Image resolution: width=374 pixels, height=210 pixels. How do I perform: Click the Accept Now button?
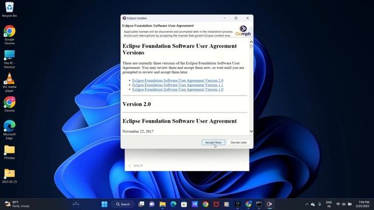(x=213, y=142)
